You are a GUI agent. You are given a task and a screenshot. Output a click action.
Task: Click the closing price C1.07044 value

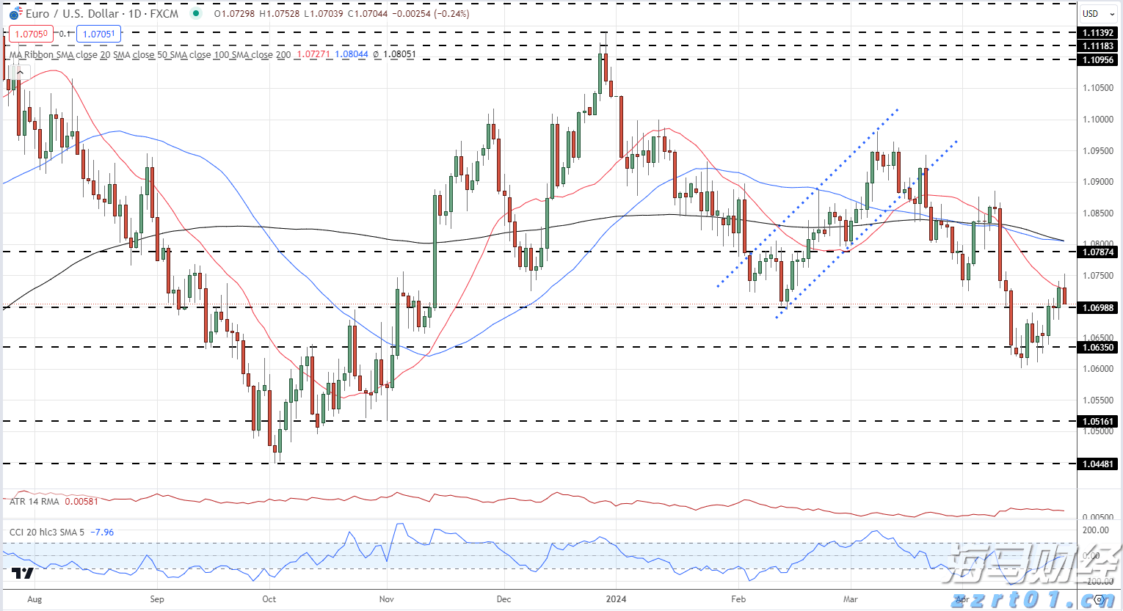pyautogui.click(x=368, y=14)
